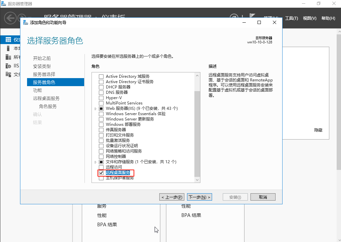Click the 下一步(N) button

coord(199,197)
